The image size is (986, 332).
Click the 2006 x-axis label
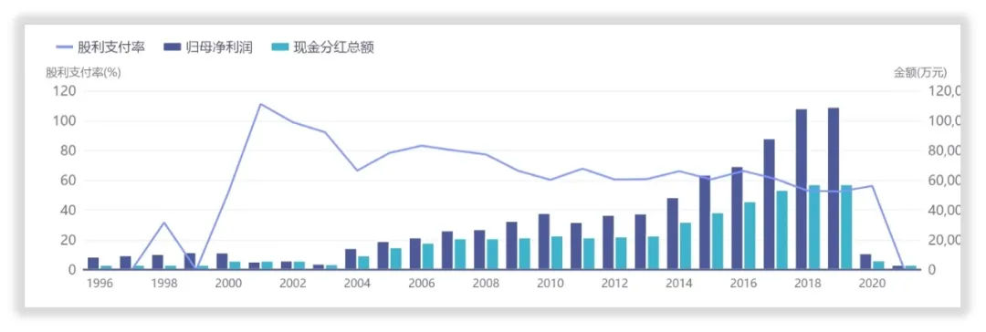(x=421, y=283)
